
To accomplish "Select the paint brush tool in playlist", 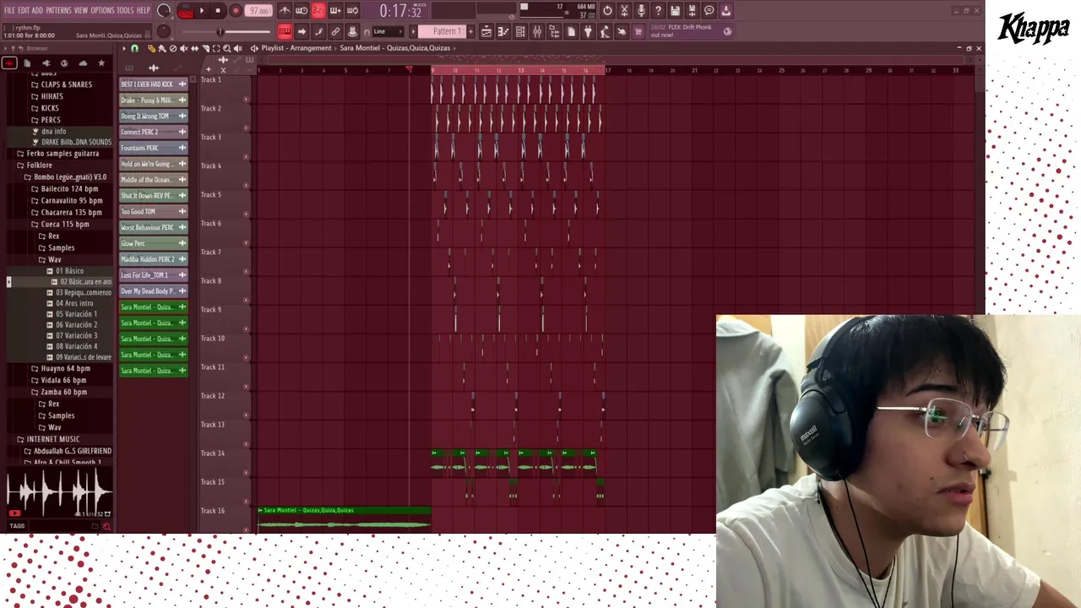I will pos(161,48).
